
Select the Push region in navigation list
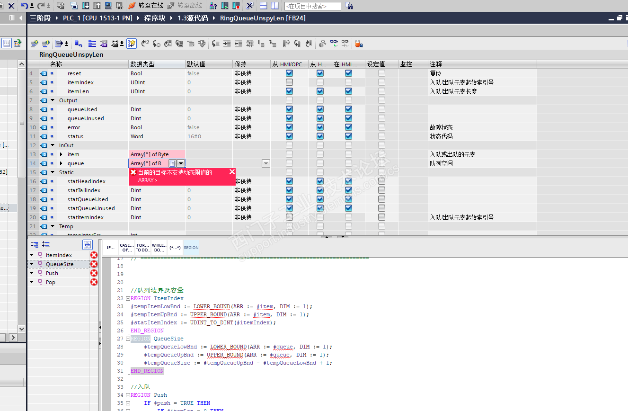coord(52,273)
